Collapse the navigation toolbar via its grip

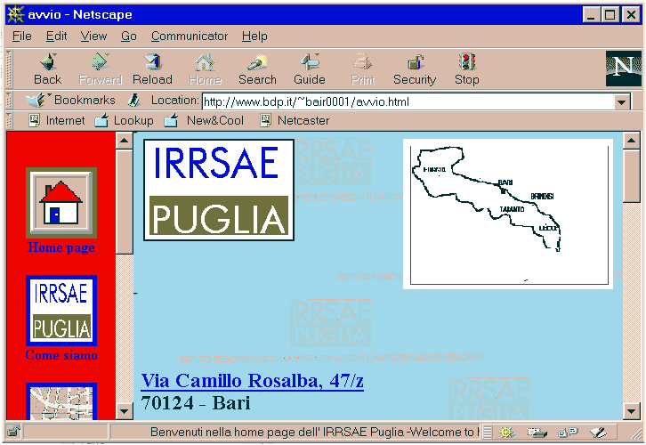pyautogui.click(x=9, y=69)
